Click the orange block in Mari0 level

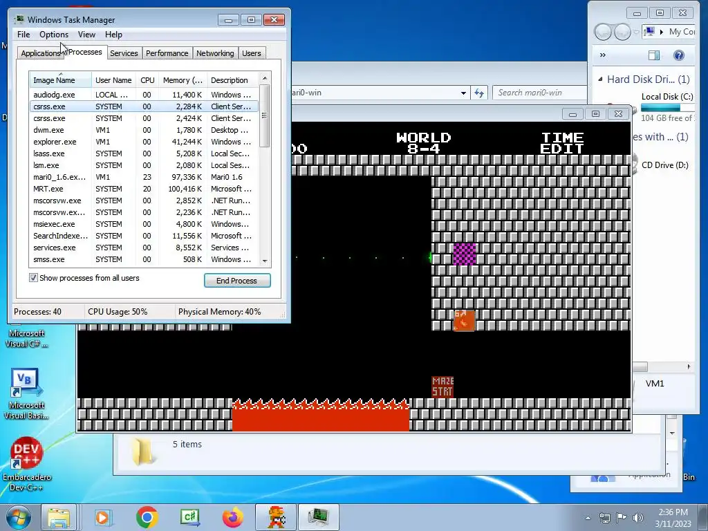[464, 320]
